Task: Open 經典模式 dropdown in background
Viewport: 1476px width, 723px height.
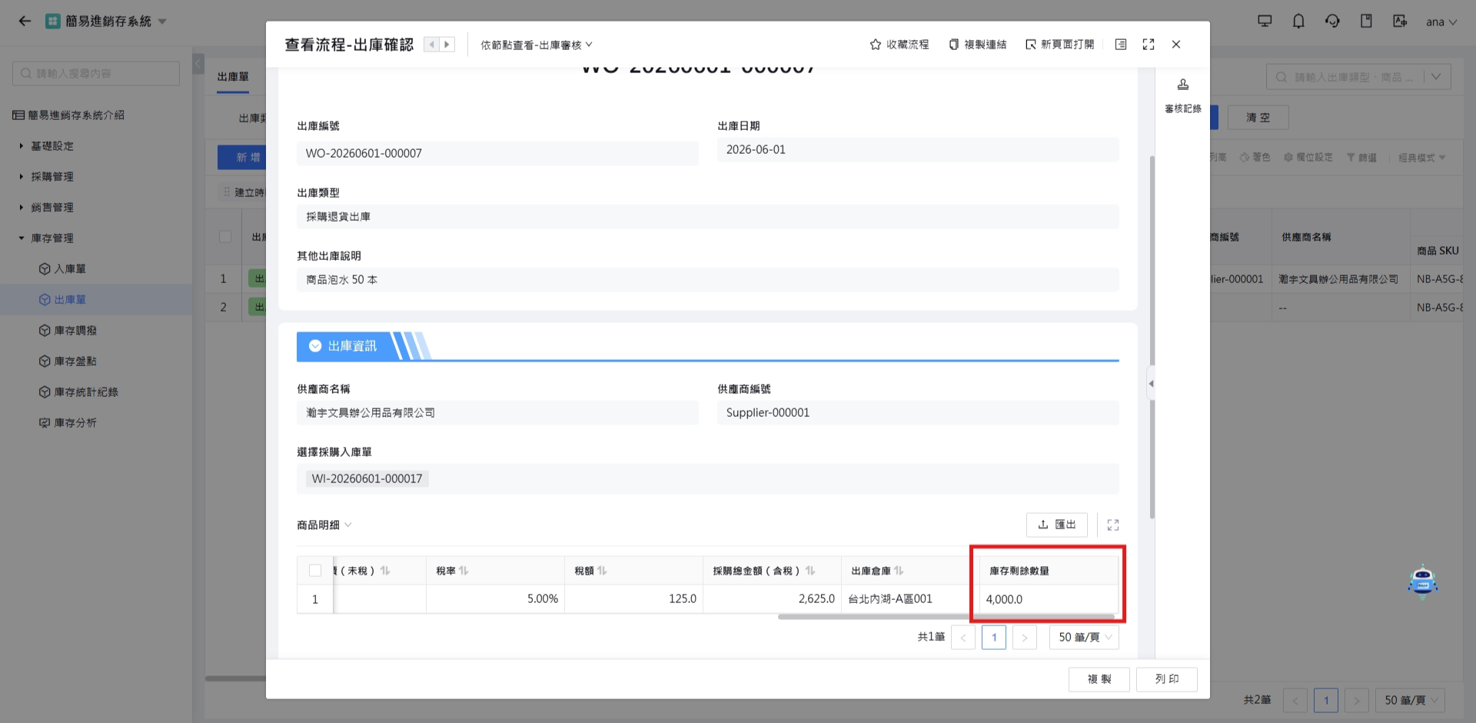Action: click(1422, 158)
